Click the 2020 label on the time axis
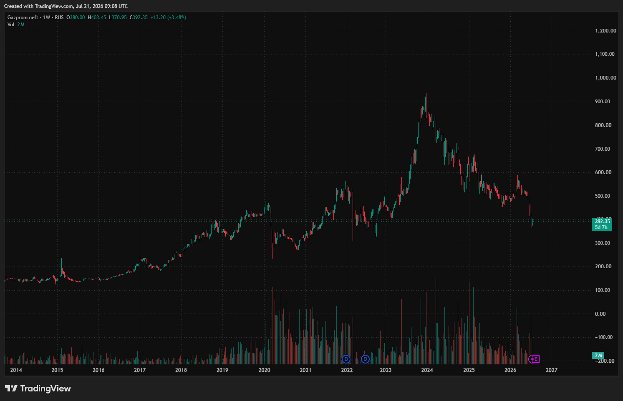This screenshot has height=401, width=623. [265, 370]
